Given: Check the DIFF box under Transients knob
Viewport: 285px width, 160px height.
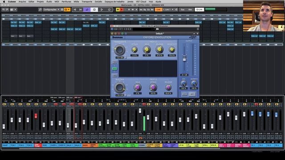Looking at the screenshot, I should pos(126,57).
